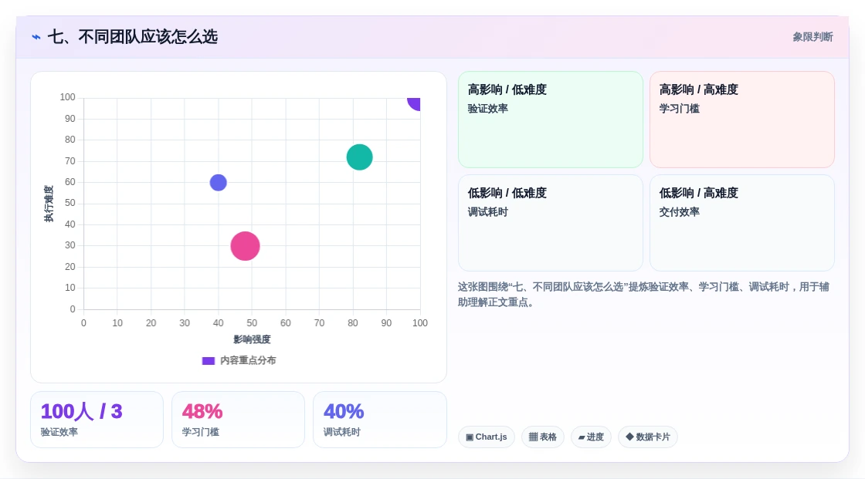Image resolution: width=865 pixels, height=479 pixels.
Task: Click the 数据卡片 tag
Action: click(x=648, y=437)
